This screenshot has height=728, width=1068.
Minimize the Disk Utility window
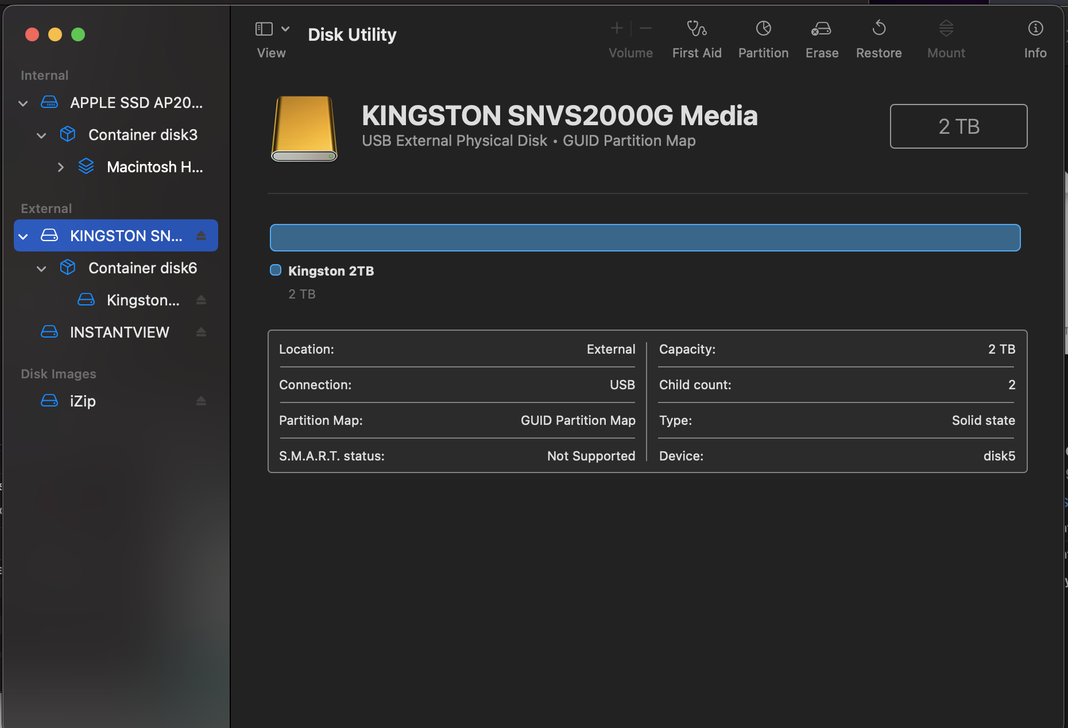tap(55, 34)
